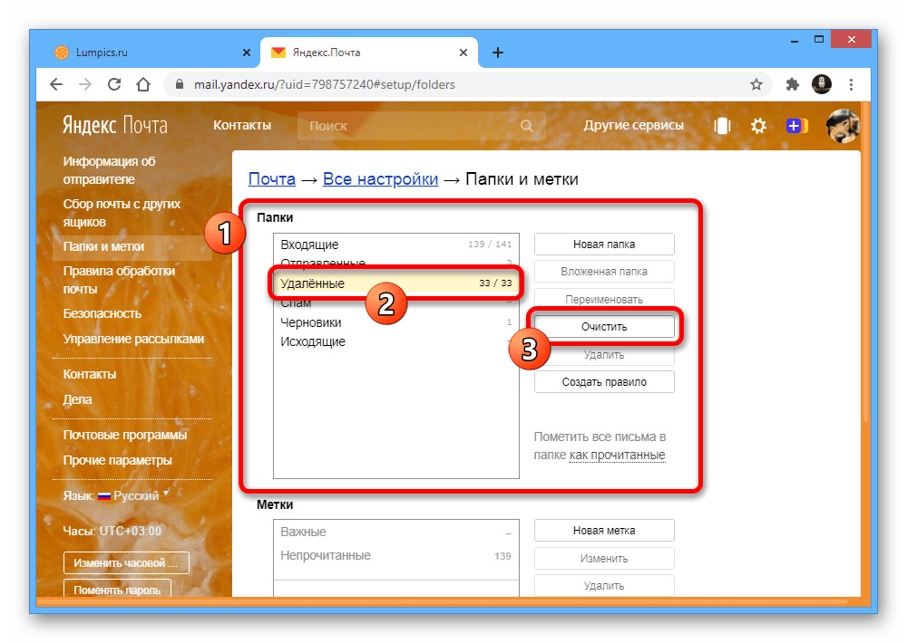Select the Входящие folder in list
Screen dimensions: 907x643
[x=310, y=245]
